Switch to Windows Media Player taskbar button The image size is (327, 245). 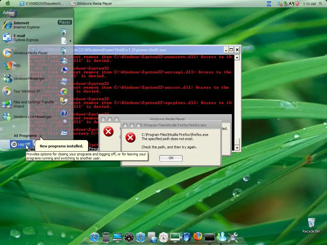tap(92, 4)
